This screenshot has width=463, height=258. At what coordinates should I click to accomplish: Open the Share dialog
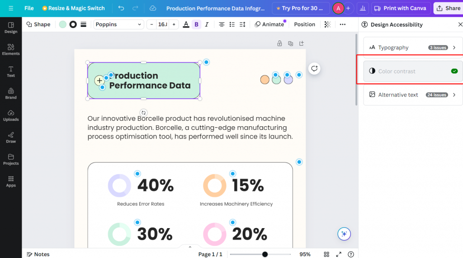coord(448,8)
